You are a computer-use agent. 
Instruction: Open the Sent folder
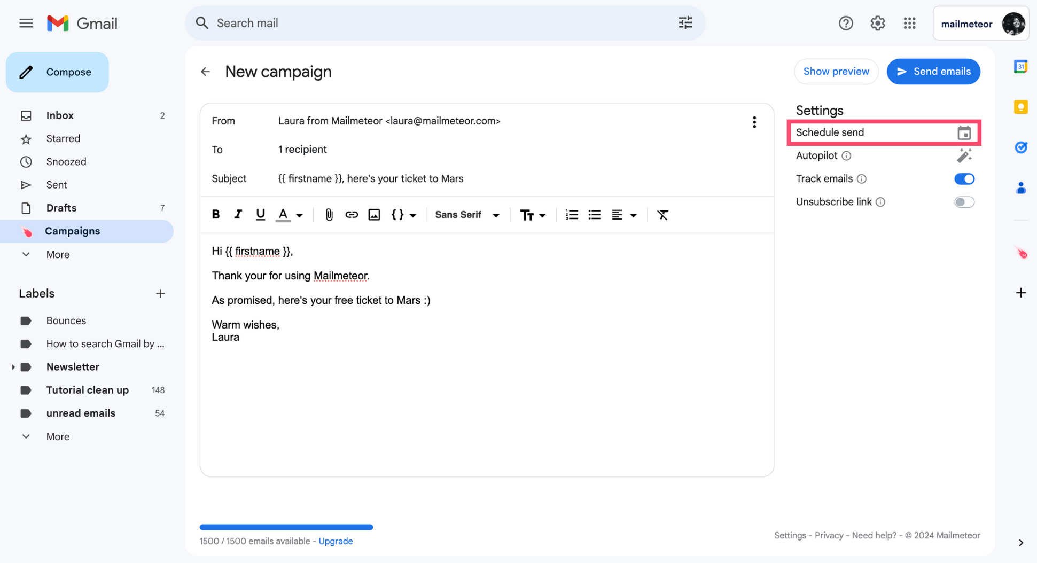87,185
